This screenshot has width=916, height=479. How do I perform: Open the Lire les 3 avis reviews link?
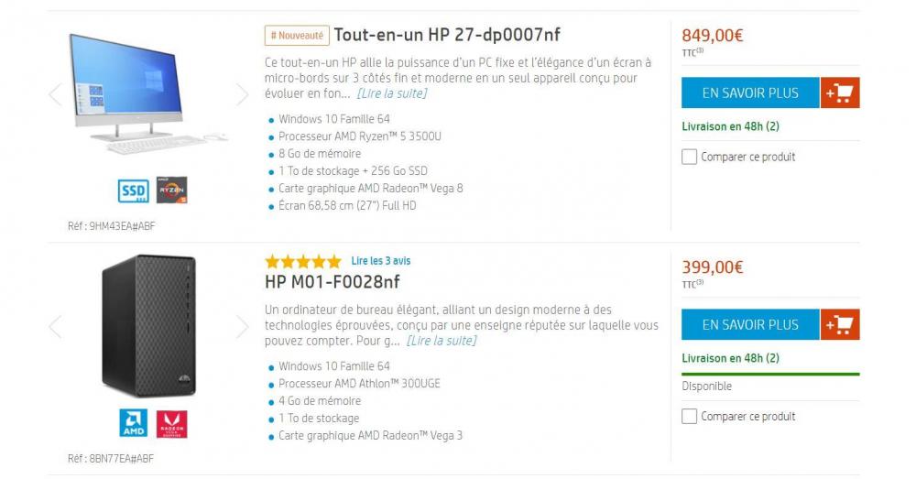pyautogui.click(x=381, y=261)
